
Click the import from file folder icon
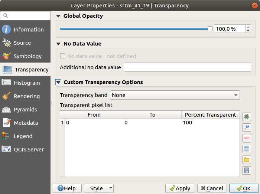(x=246, y=160)
